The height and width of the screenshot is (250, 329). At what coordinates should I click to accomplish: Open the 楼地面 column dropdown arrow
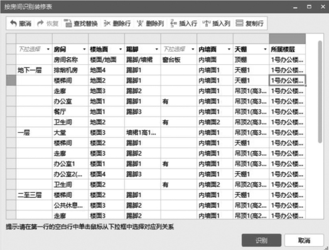click(x=121, y=49)
